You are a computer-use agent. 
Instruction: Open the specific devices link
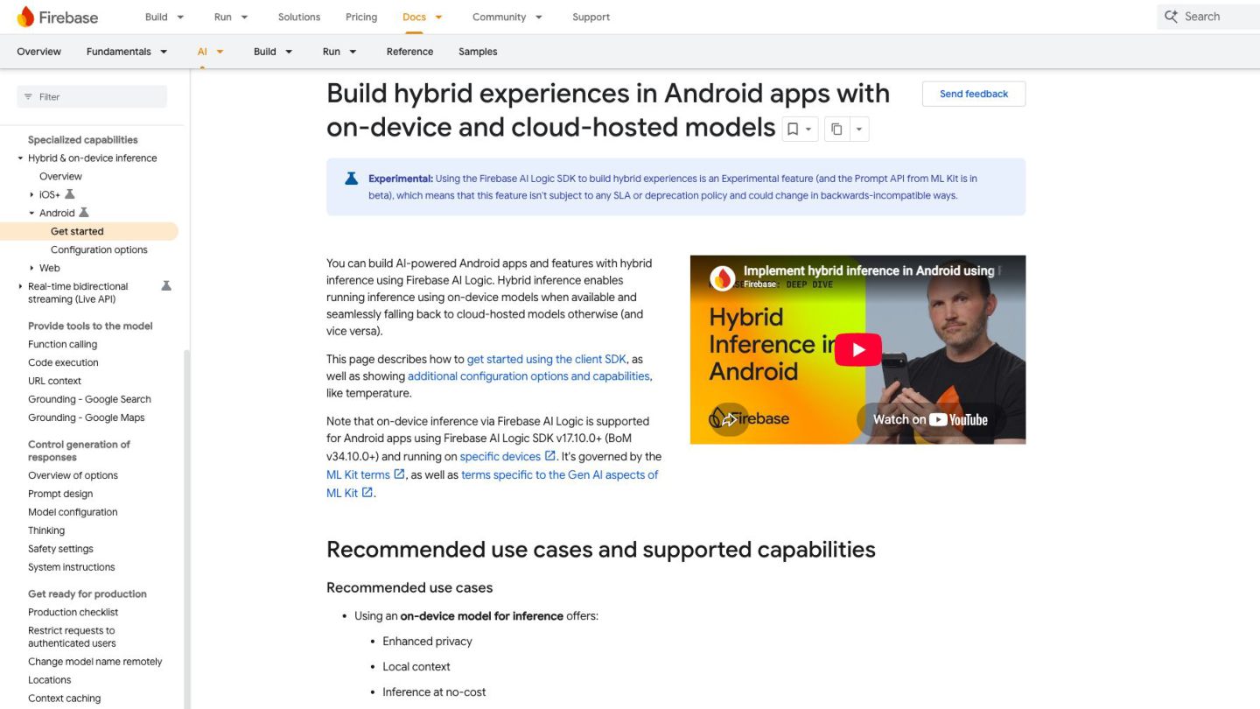pyautogui.click(x=500, y=456)
